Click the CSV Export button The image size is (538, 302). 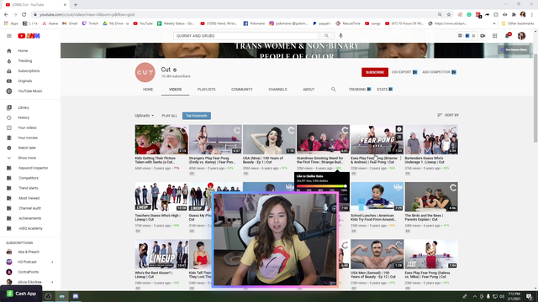pos(404,72)
